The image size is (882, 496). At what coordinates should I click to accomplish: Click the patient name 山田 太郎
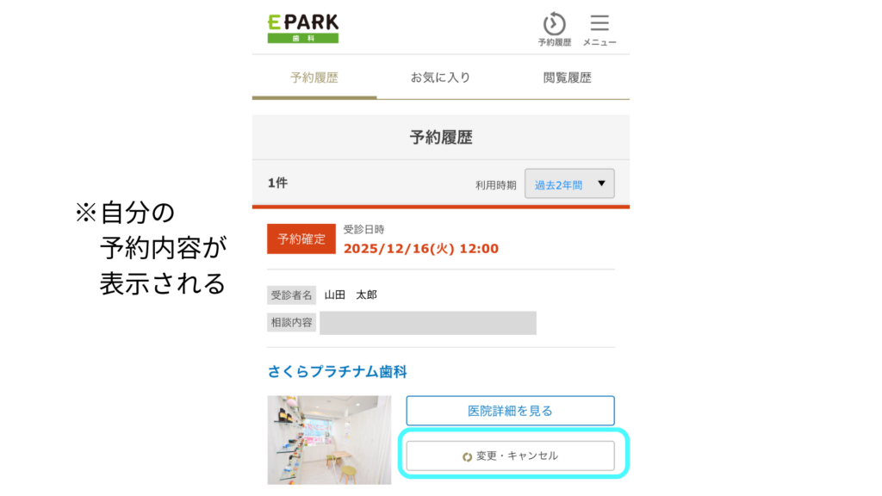point(351,294)
